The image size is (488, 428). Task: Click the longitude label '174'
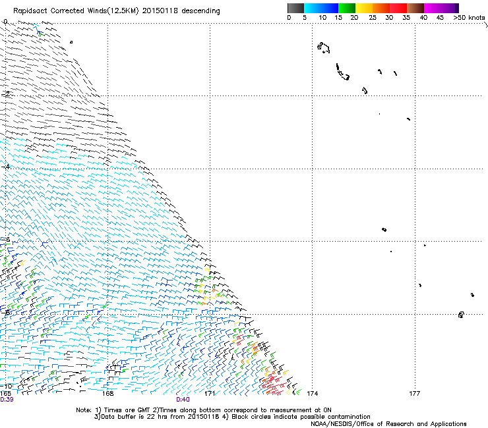coord(312,394)
